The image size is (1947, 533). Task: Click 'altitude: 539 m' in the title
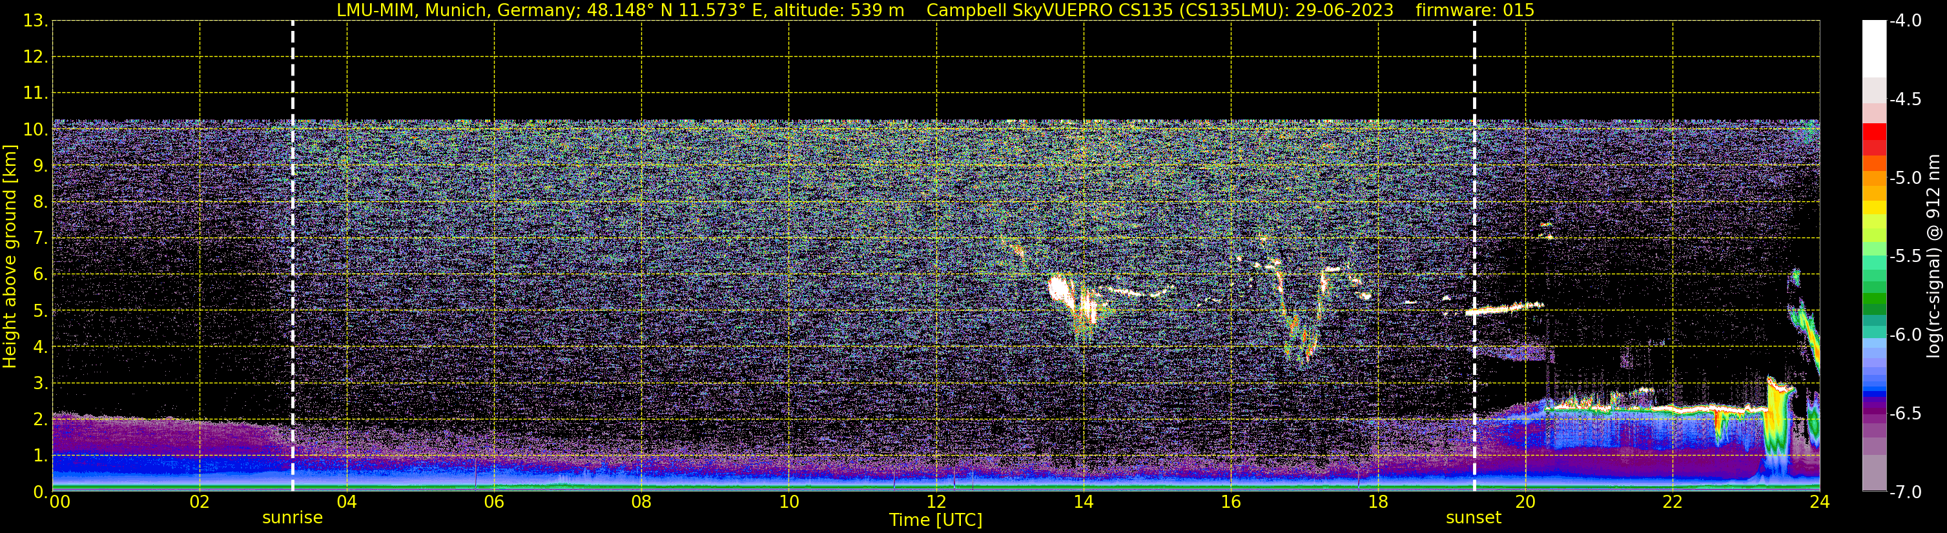[838, 10]
